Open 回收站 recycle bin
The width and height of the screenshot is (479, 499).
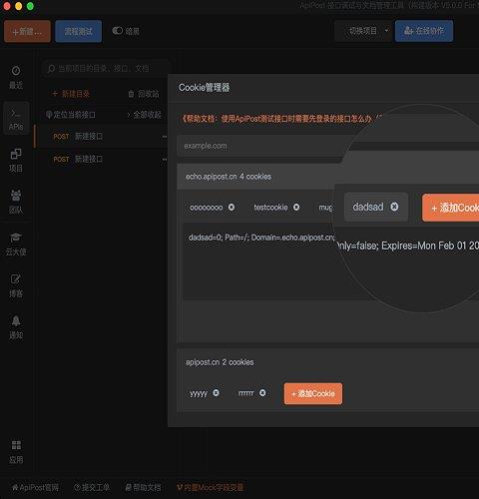144,94
